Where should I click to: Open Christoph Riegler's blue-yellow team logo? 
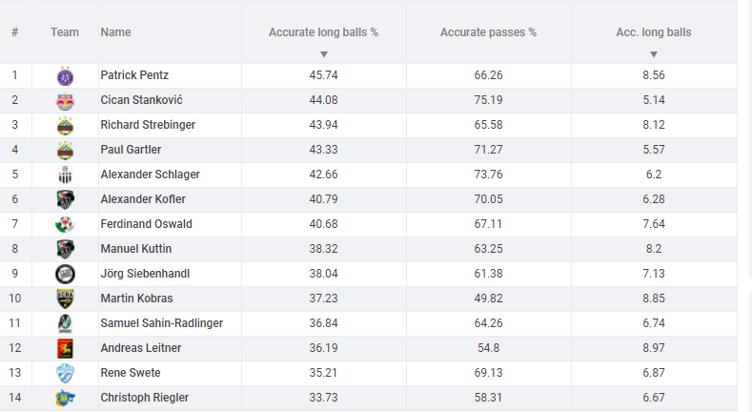tap(65, 398)
